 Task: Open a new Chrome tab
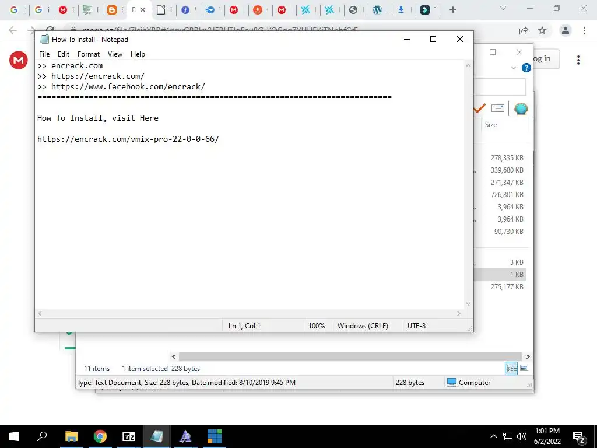pos(452,10)
